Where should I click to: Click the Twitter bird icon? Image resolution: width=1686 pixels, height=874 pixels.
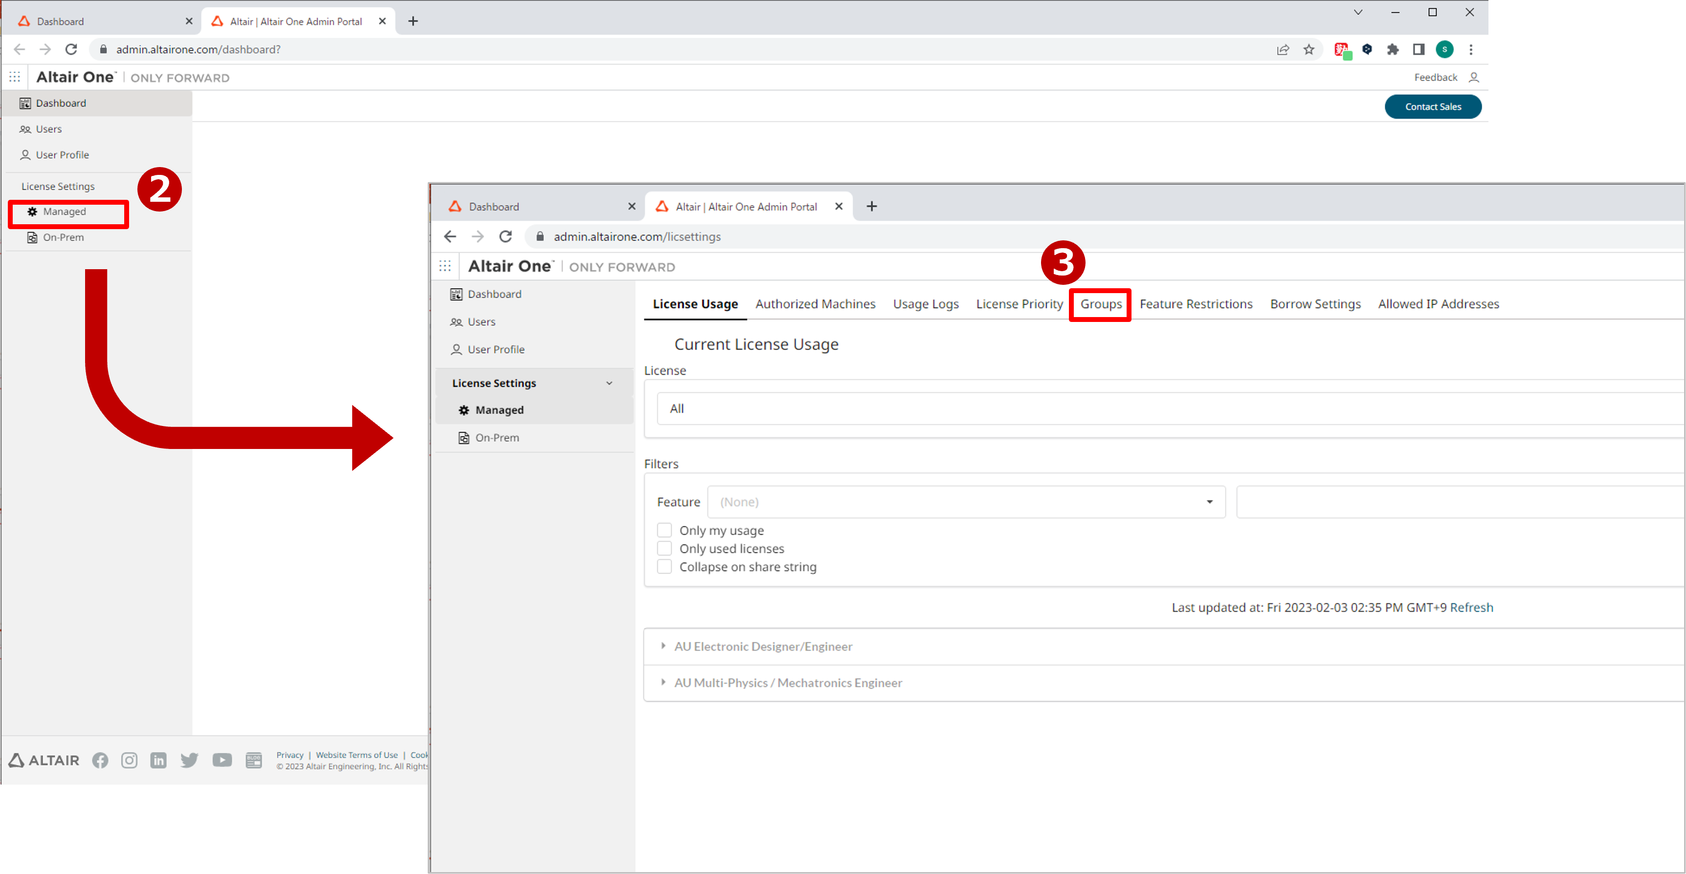point(189,760)
